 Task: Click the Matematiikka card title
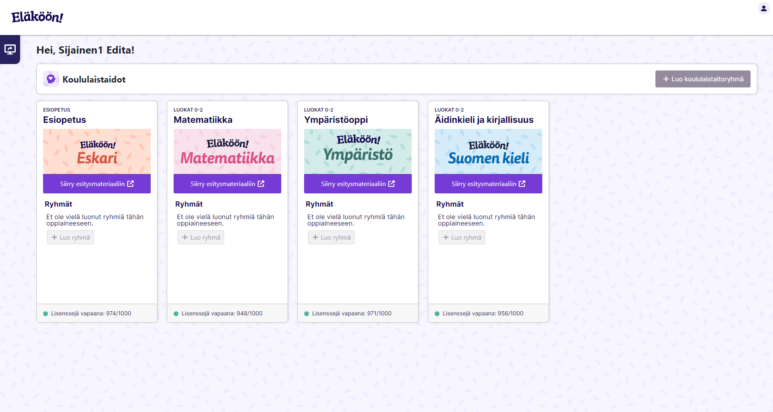pyautogui.click(x=203, y=120)
